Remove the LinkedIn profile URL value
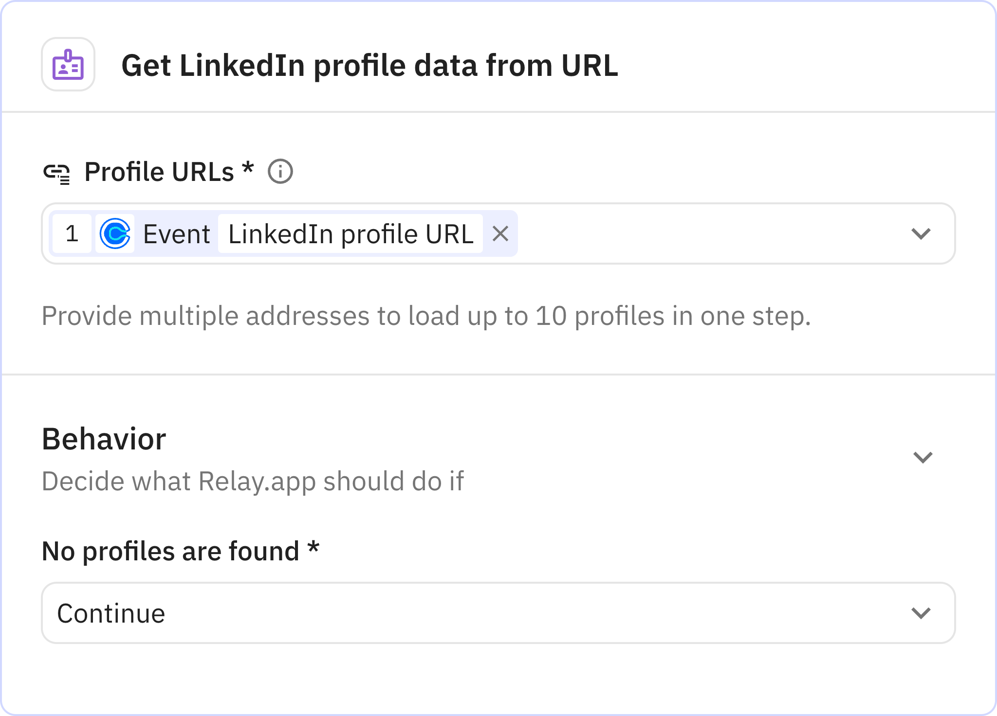Screen dimensions: 997x716 pyautogui.click(x=501, y=234)
